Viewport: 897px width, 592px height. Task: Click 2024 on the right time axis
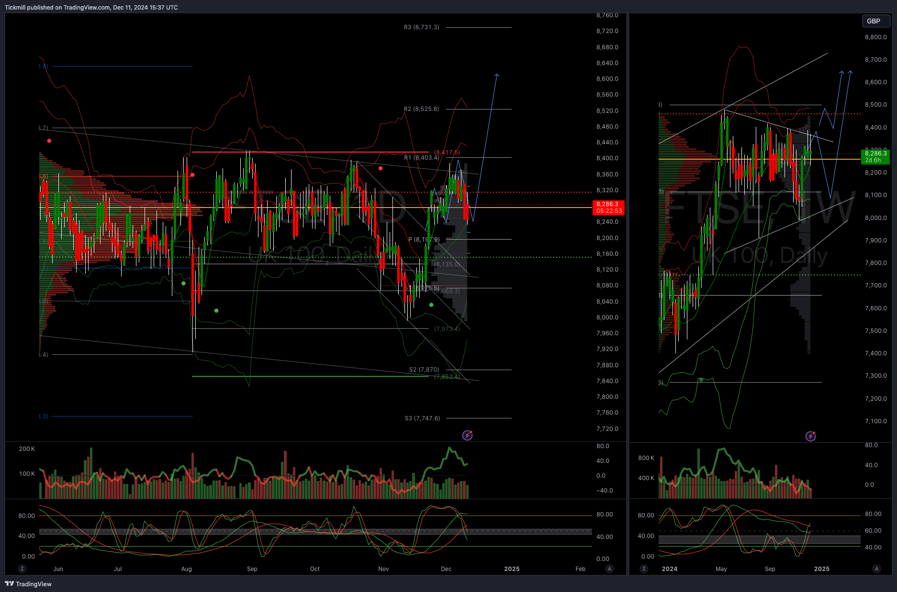click(670, 569)
